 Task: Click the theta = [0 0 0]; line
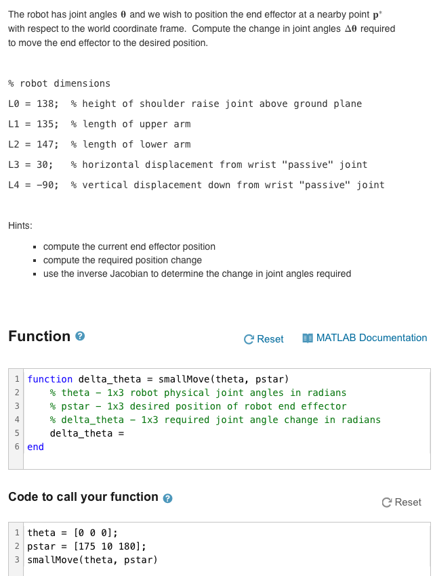(x=72, y=533)
